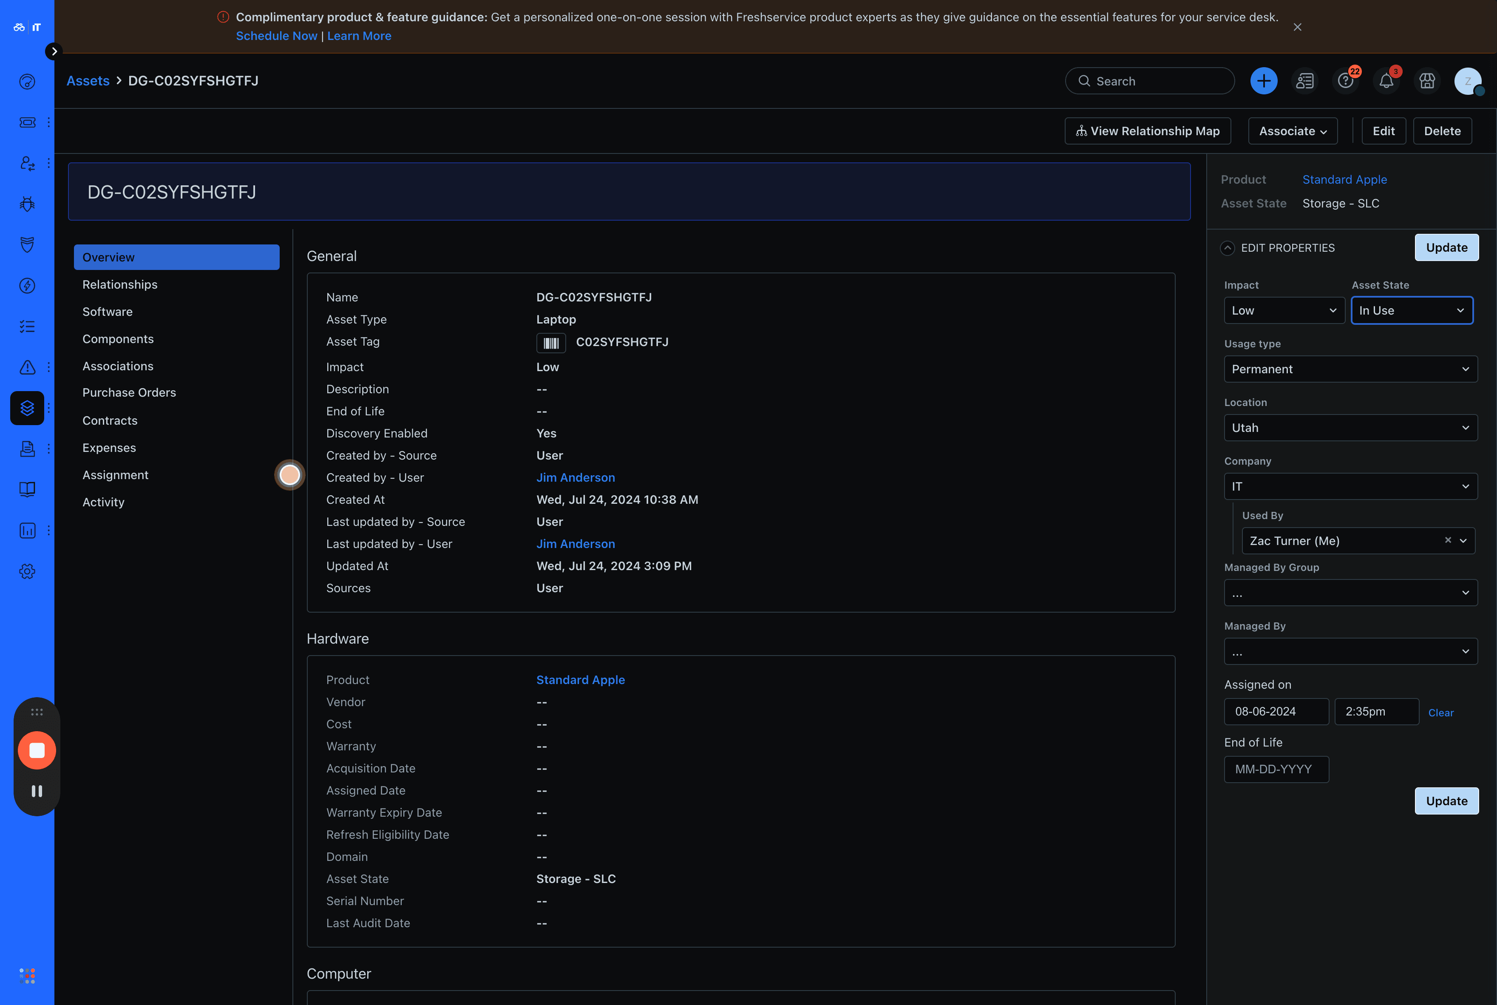The width and height of the screenshot is (1497, 1005).
Task: Select the Components tab
Action: (x=118, y=339)
